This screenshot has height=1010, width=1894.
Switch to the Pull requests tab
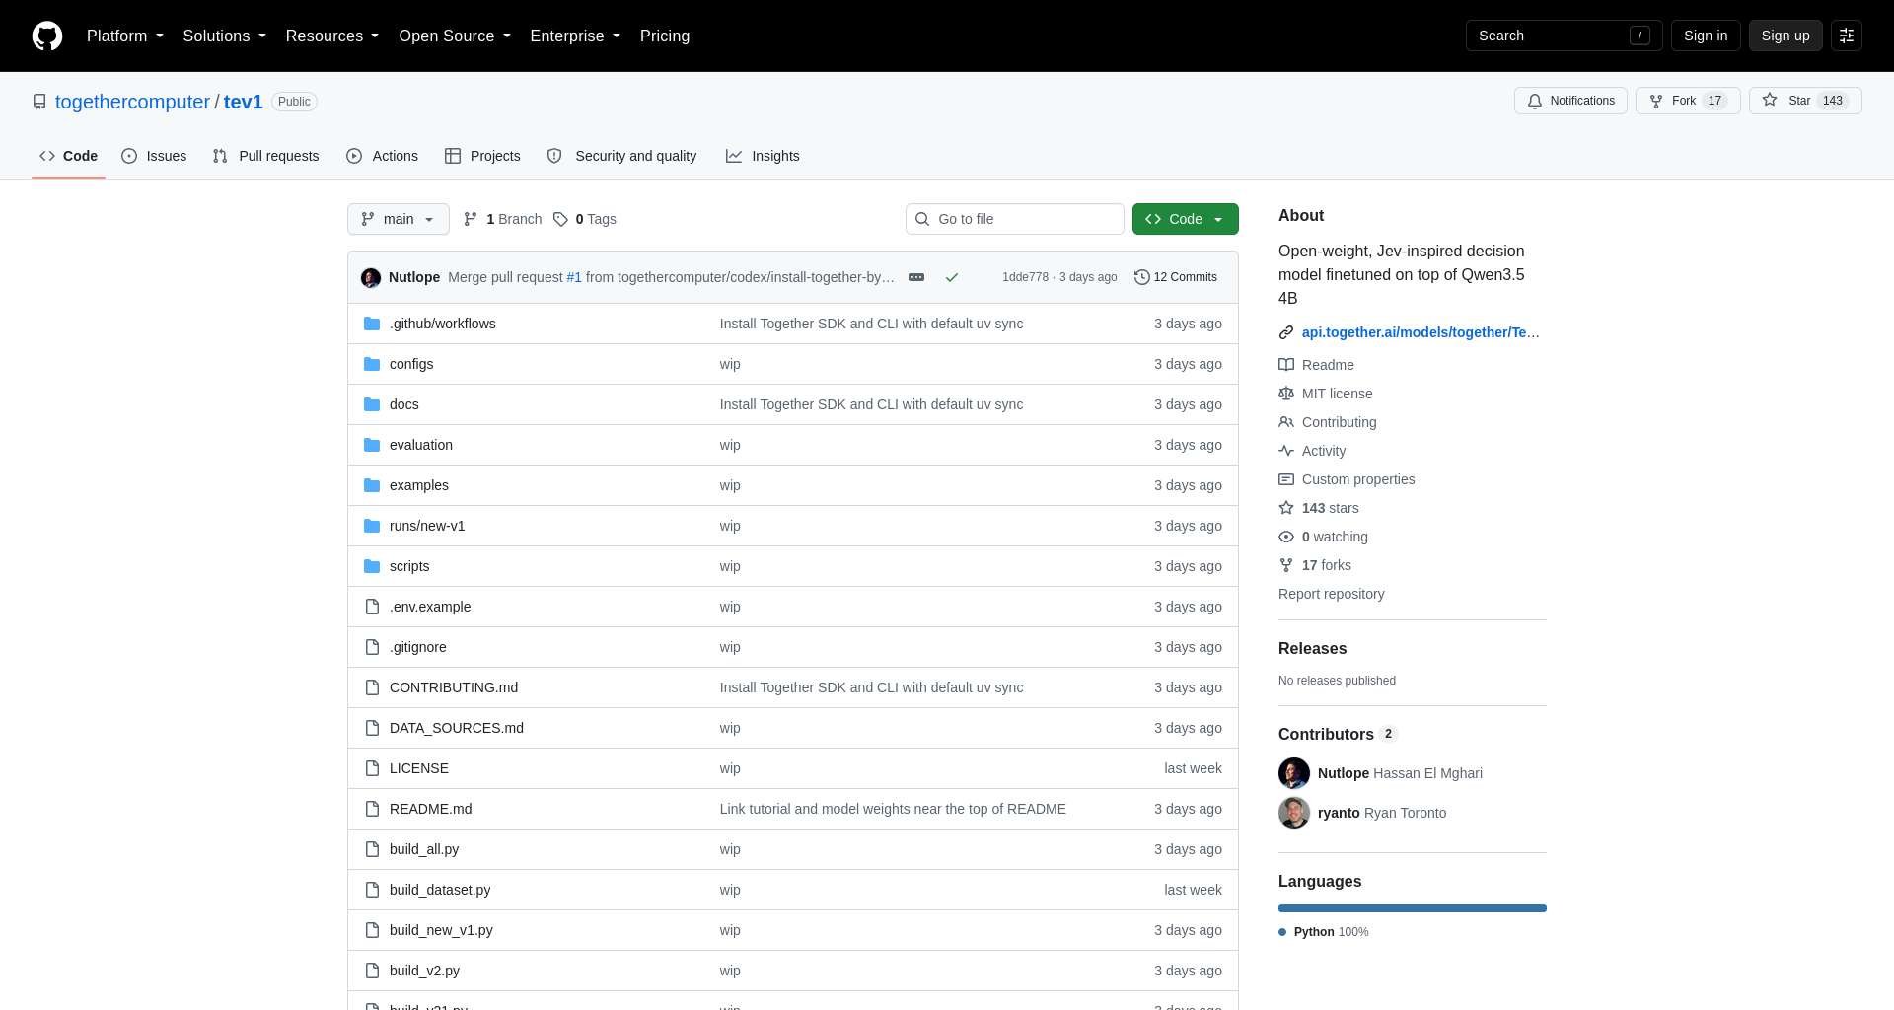click(x=266, y=156)
